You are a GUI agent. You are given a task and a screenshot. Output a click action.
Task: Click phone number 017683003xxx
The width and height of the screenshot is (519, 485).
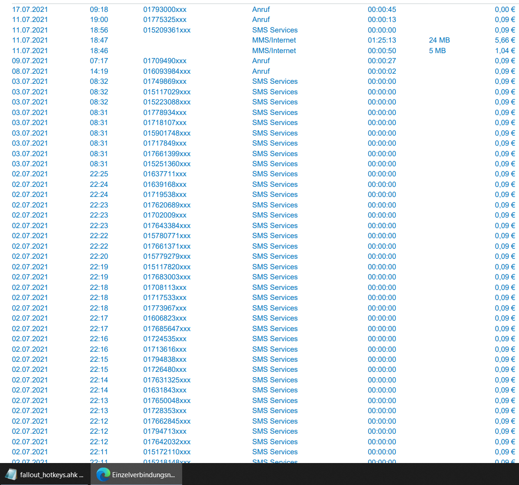tap(167, 277)
